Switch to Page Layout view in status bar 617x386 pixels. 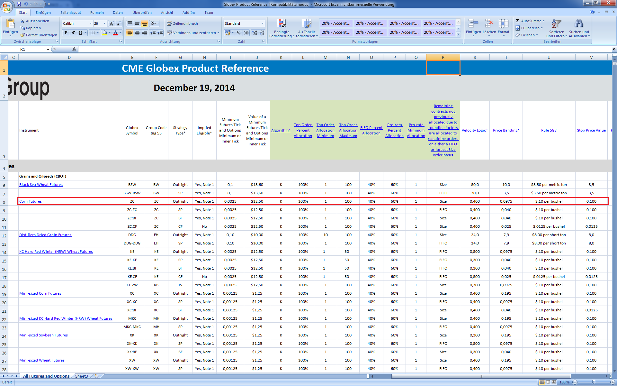pos(548,382)
